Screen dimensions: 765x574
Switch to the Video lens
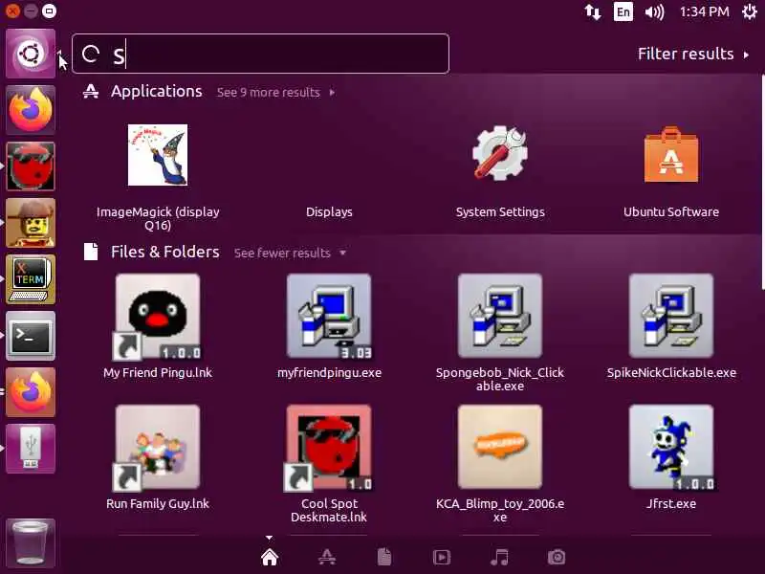[x=442, y=557]
